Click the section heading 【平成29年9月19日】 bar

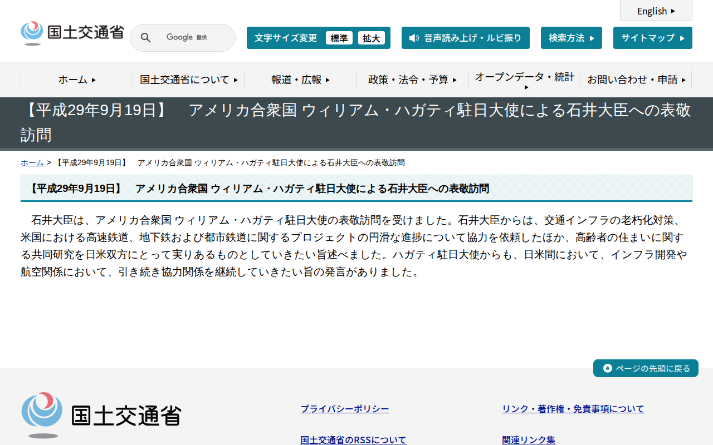(356, 189)
